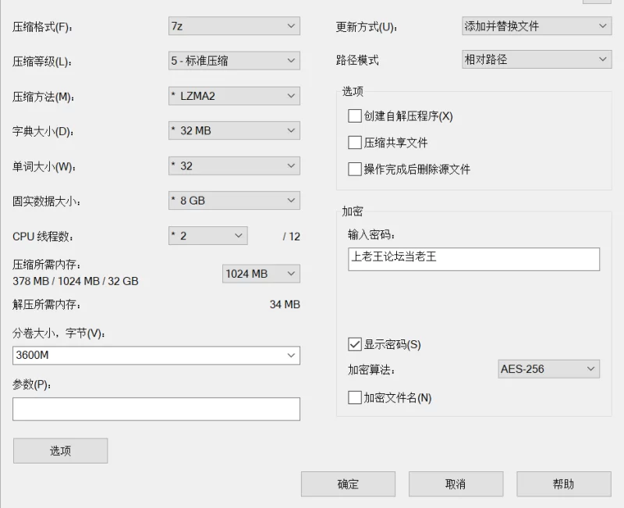Click the parameters (参数) text field

click(x=156, y=409)
